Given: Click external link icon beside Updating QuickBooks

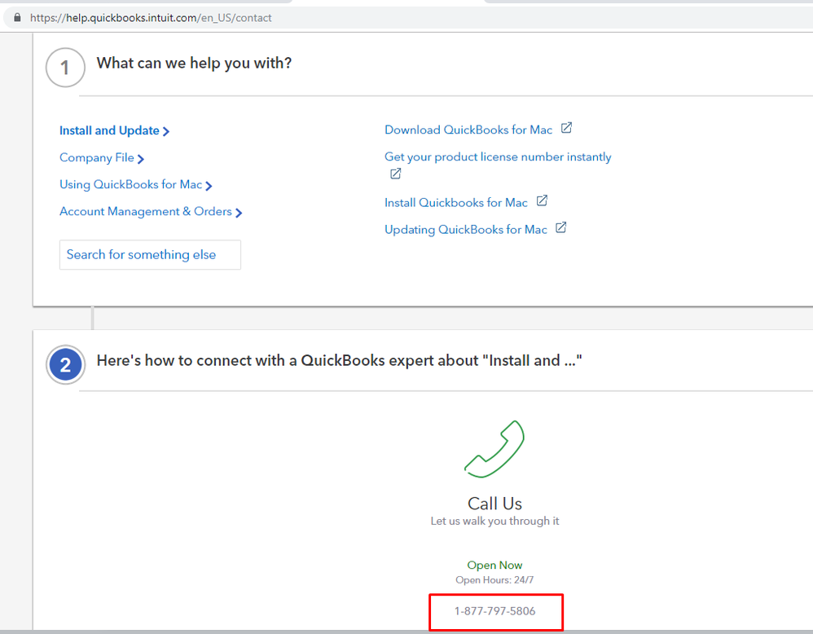Looking at the screenshot, I should (x=561, y=228).
